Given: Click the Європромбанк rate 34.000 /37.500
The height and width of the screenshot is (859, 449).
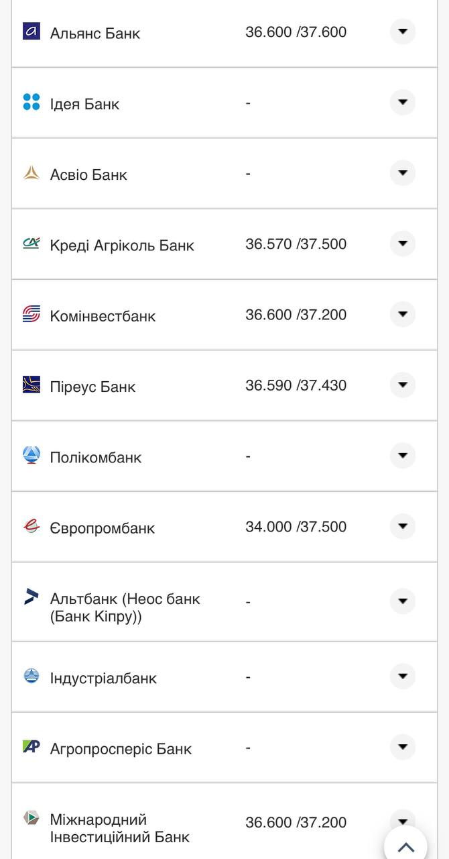Looking at the screenshot, I should [296, 527].
